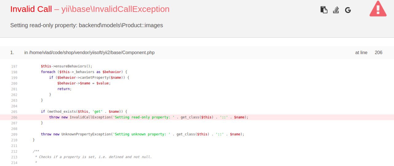Search the error on Stack Overflow
Screen dimensions: 394x166
point(336,10)
